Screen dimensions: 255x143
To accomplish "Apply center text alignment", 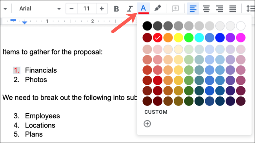I will click(206, 9).
